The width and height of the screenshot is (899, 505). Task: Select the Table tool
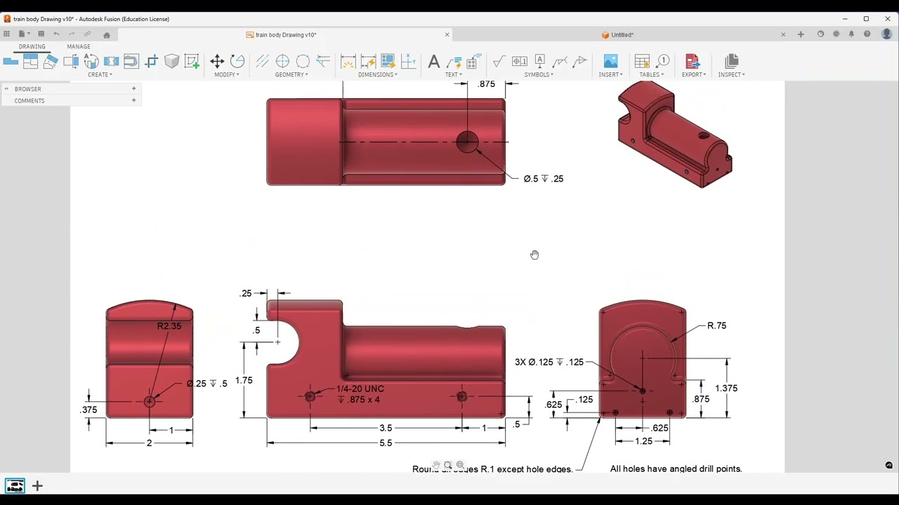click(x=641, y=62)
